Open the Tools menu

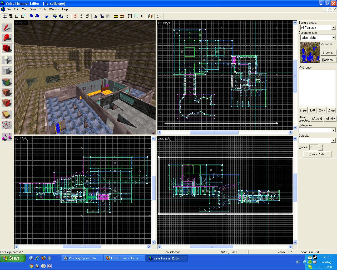tap(43, 9)
